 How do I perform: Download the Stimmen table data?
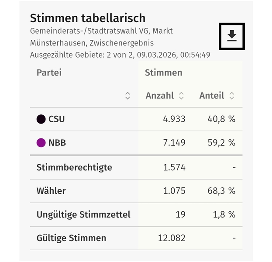click(x=232, y=36)
